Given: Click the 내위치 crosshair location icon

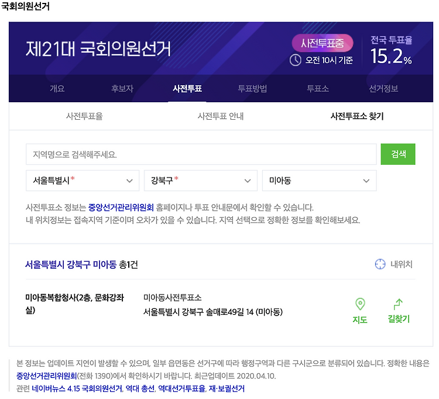Looking at the screenshot, I should (380, 264).
